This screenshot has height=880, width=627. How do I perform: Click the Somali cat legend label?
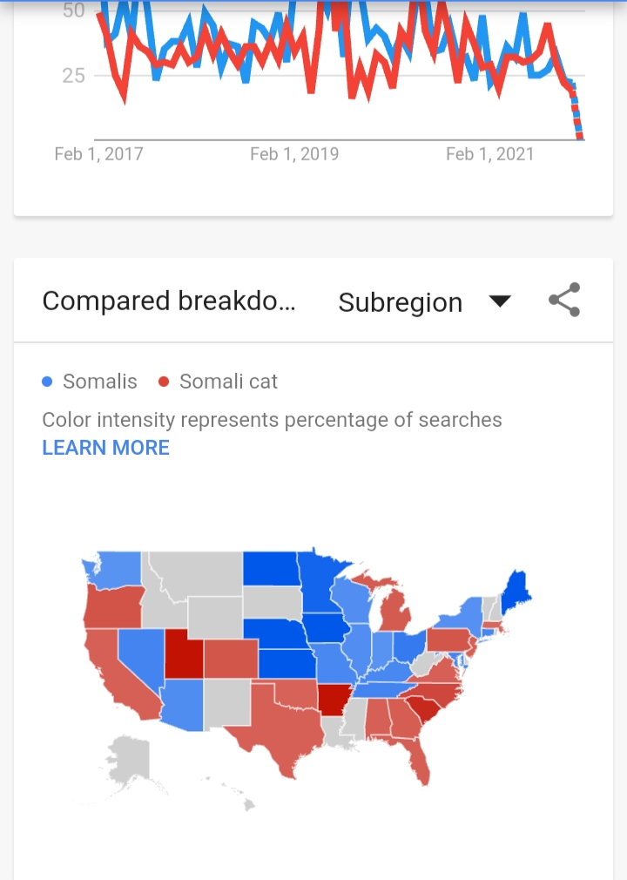228,382
